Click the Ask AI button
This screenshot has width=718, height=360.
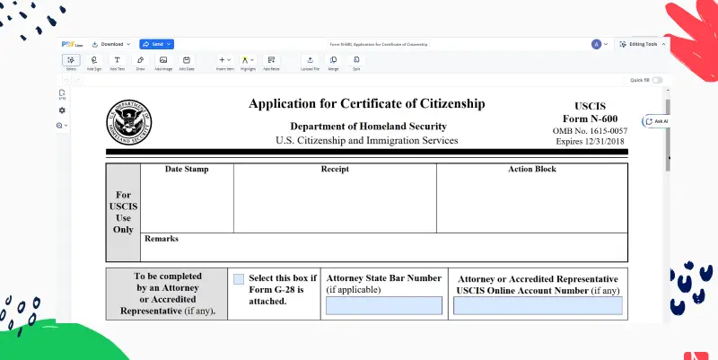pos(657,121)
